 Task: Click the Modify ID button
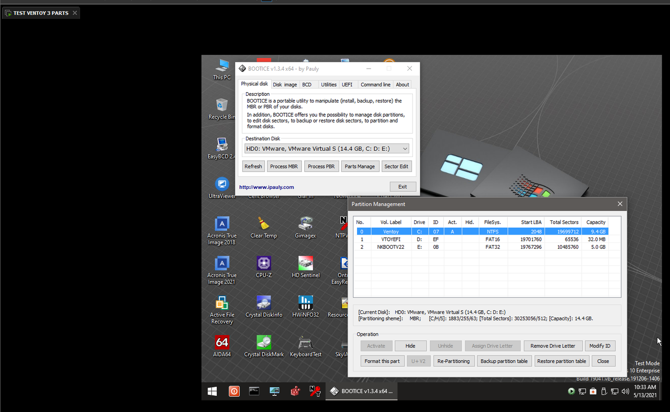(600, 346)
